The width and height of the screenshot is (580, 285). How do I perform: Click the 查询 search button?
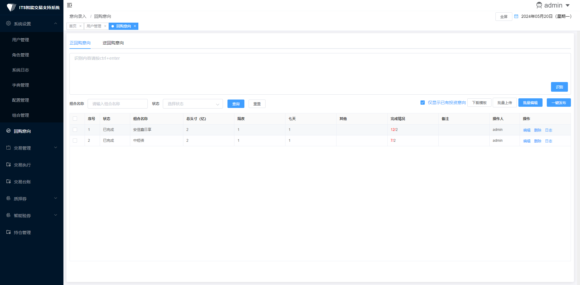236,104
